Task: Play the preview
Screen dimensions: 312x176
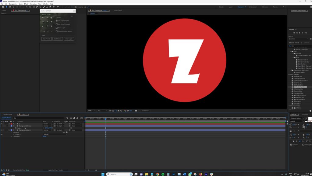Action: (x=300, y=33)
